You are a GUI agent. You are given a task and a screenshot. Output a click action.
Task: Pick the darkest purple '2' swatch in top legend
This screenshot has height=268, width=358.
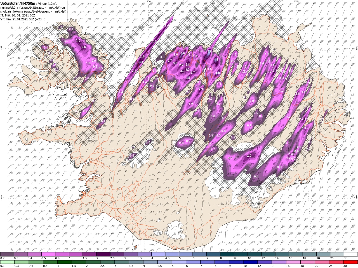(x=103, y=254)
